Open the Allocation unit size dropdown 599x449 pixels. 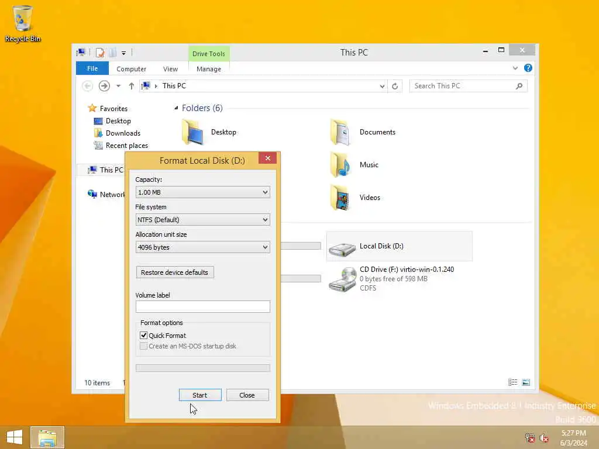click(x=203, y=247)
